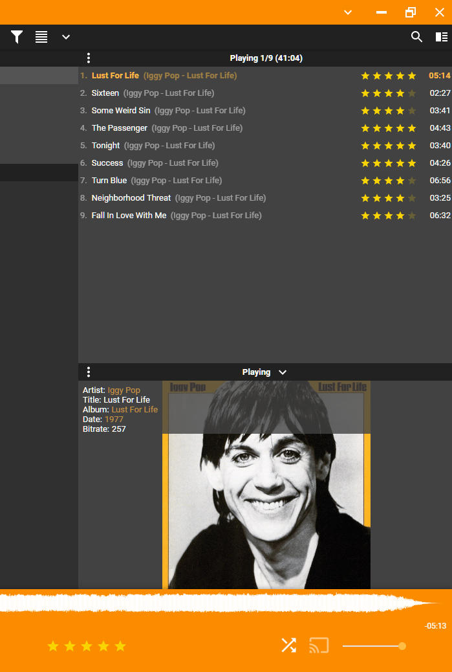Click fifth star of Turn Blue rating
The height and width of the screenshot is (672, 452).
pos(412,181)
